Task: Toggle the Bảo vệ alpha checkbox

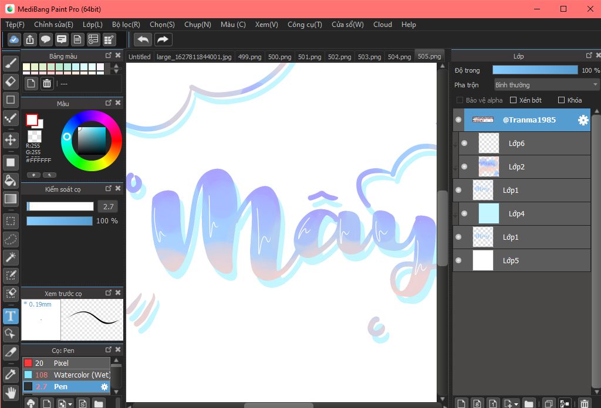Action: [460, 100]
